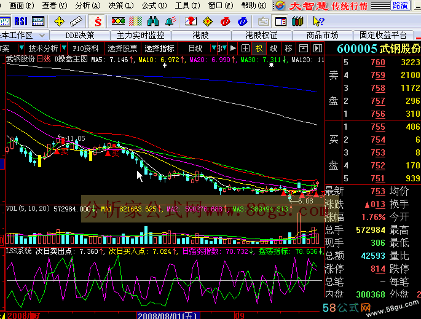421x319 pixels.
Task: Click the gray clipboard toolbar icon
Action: (x=263, y=22)
